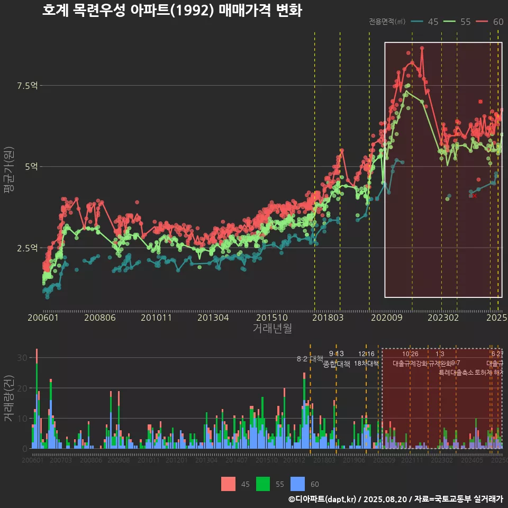508x508 pixels.
Task: Select the teal 45 line legend swatch
Action: 418,22
